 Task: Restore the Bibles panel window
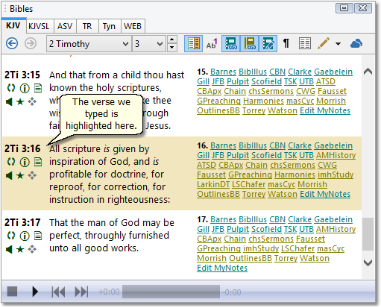click(344, 8)
